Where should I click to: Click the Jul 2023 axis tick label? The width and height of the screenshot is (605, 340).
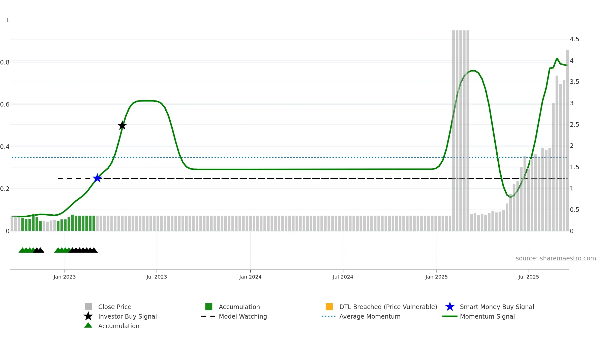point(157,277)
